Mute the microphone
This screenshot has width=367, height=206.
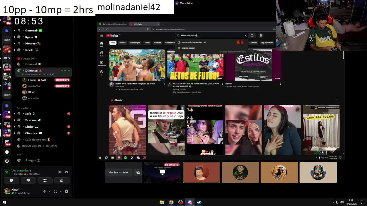pyautogui.click(x=44, y=191)
